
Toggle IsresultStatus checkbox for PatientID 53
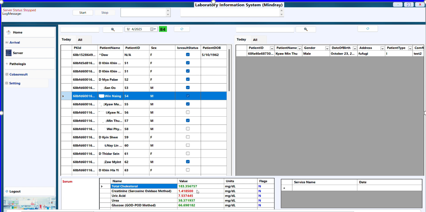point(188,87)
